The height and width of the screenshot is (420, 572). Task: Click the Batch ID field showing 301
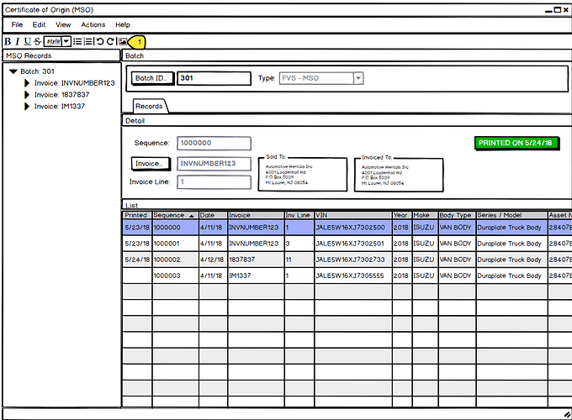click(x=214, y=78)
